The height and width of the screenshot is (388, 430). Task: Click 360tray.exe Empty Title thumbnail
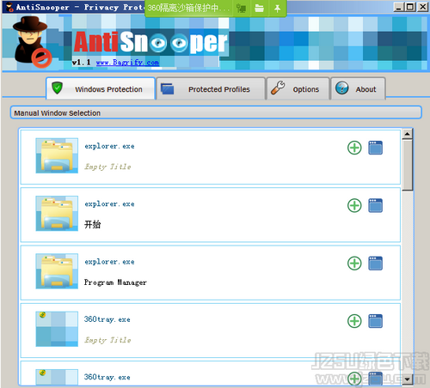(x=57, y=329)
